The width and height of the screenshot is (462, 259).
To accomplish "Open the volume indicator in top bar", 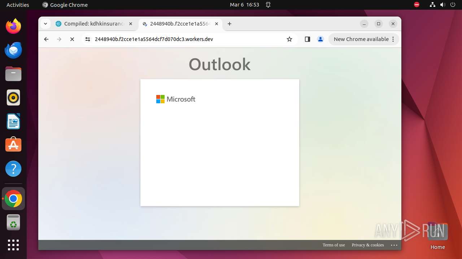I will tap(443, 5).
